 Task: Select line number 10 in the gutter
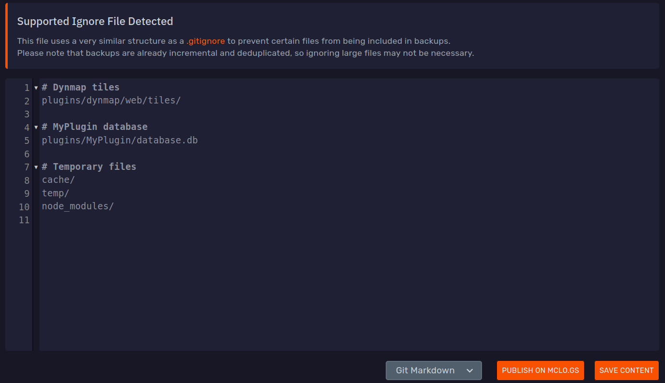(24, 207)
